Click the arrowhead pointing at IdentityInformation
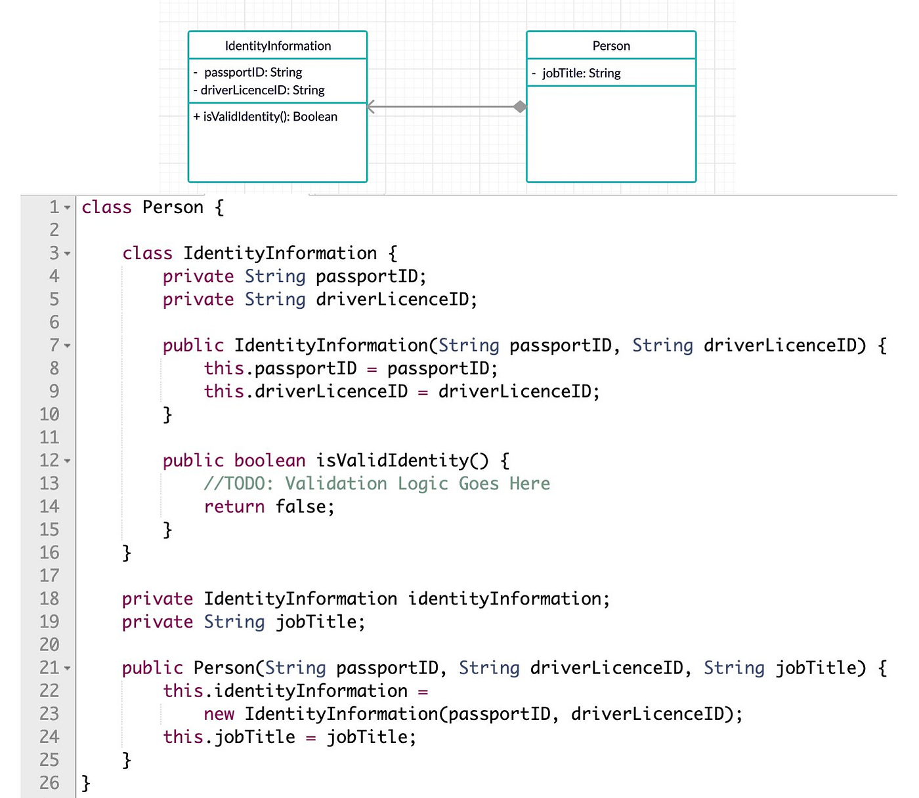 tap(372, 107)
